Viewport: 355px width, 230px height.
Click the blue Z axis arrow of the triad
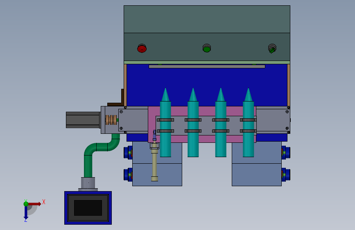point(26,213)
